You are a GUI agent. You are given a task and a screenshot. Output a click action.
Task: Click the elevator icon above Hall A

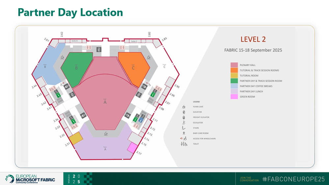point(99,49)
